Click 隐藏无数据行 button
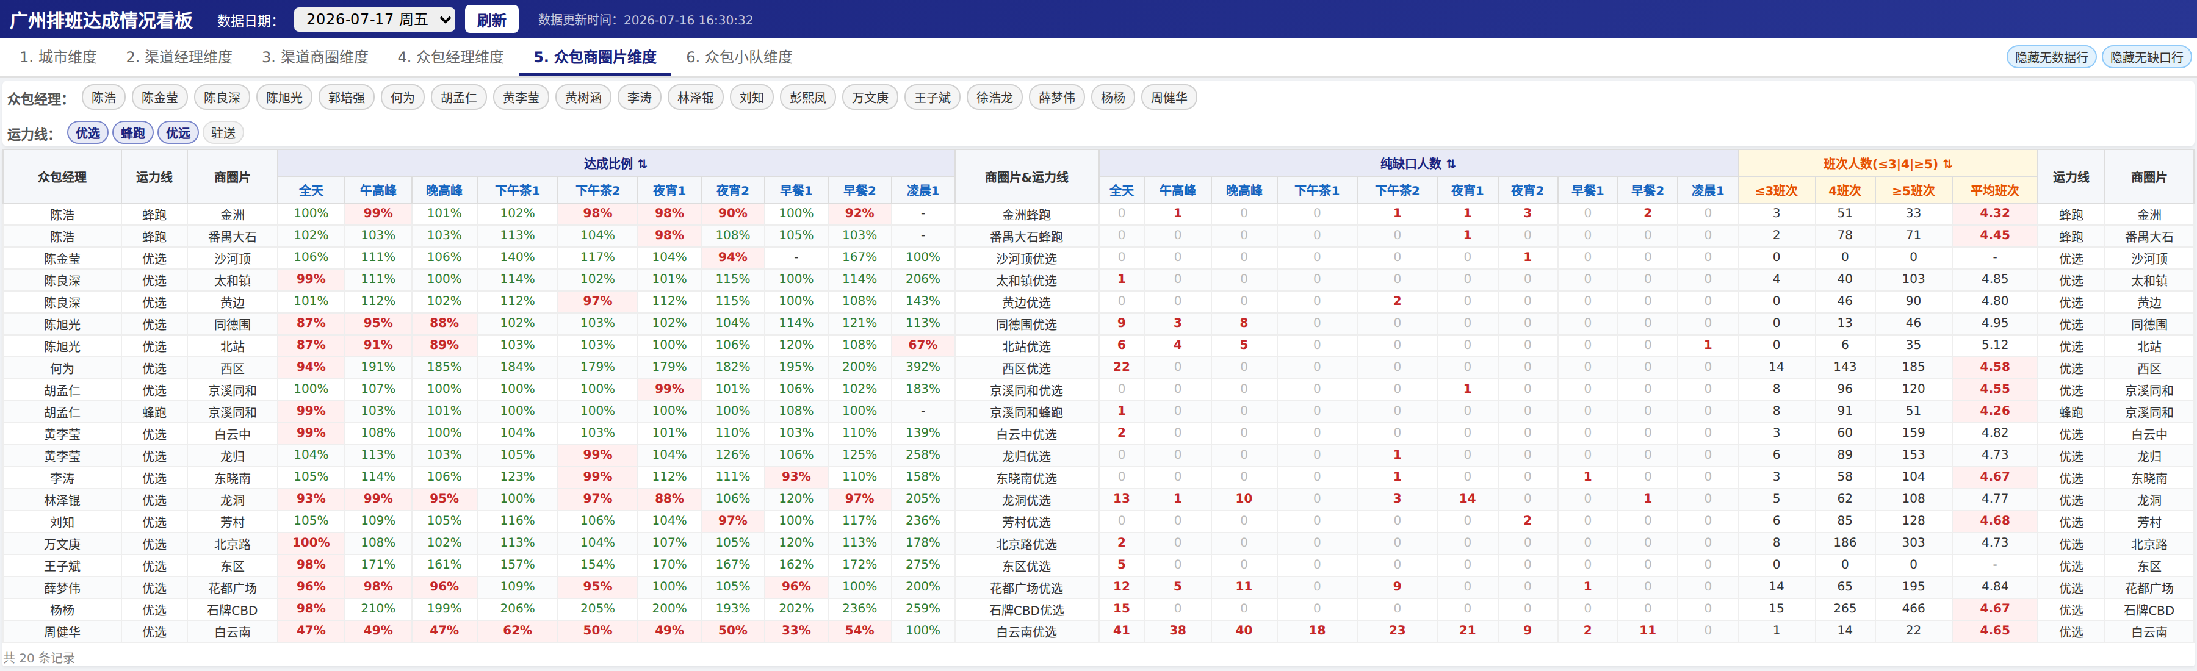The image size is (2197, 671). coord(2051,57)
